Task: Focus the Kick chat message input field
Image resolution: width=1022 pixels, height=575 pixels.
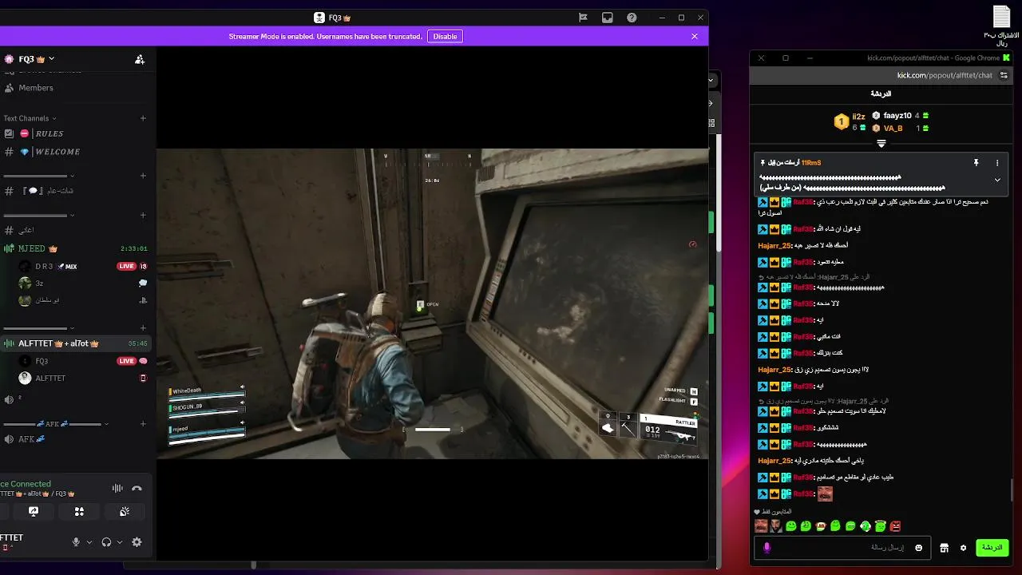Action: click(842, 548)
